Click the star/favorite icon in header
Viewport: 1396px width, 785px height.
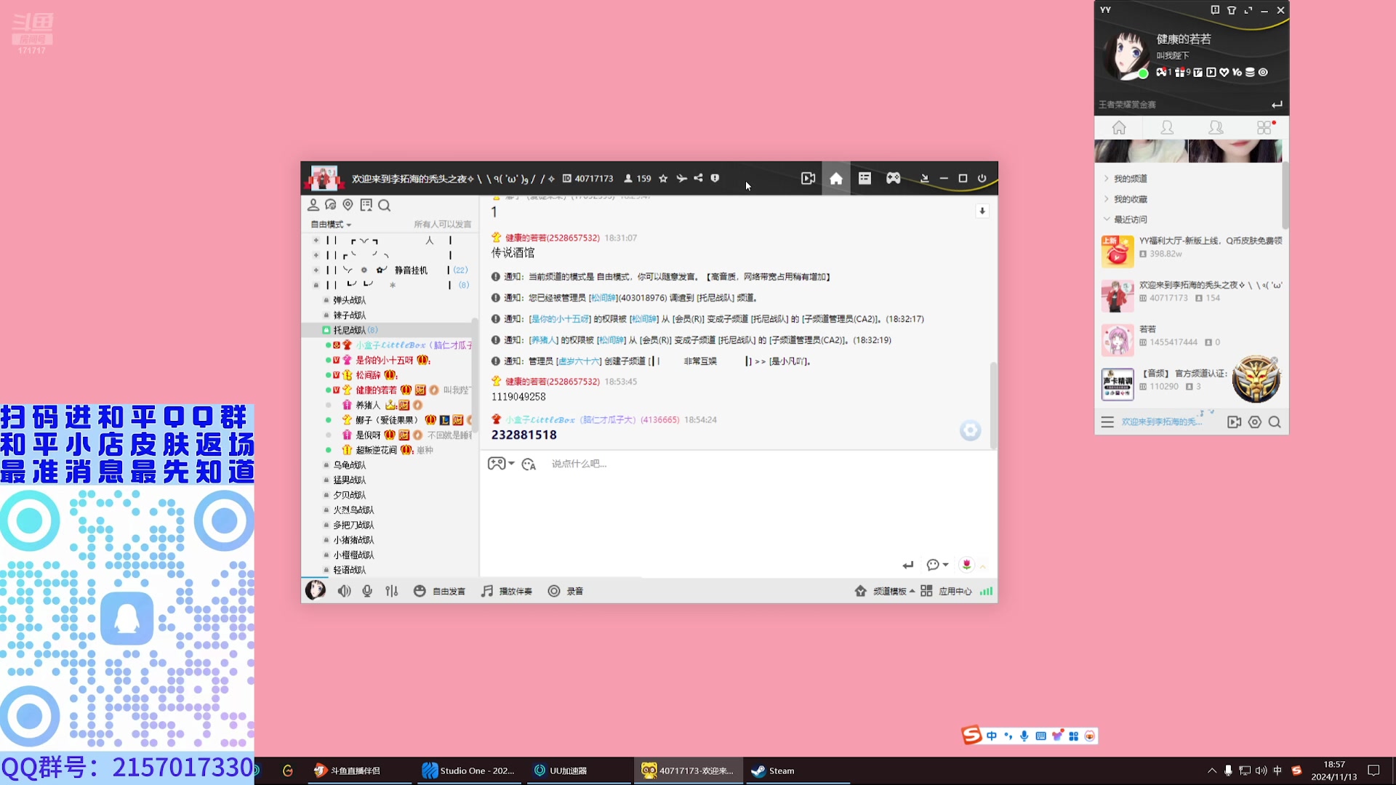pos(666,178)
